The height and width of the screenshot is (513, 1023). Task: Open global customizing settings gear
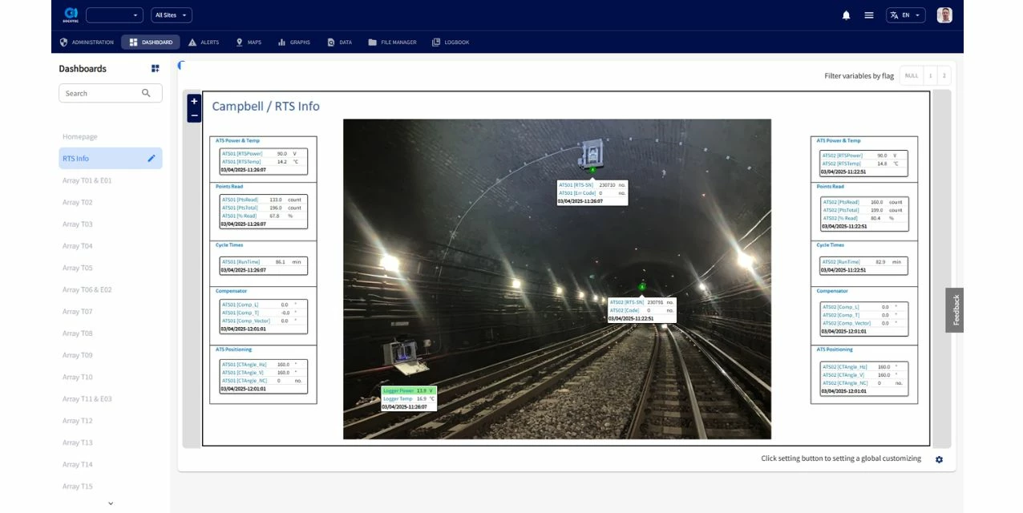[939, 459]
